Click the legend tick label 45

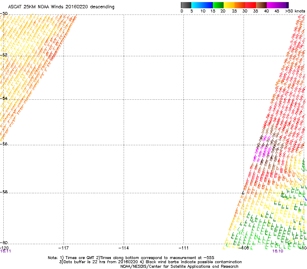277,11
